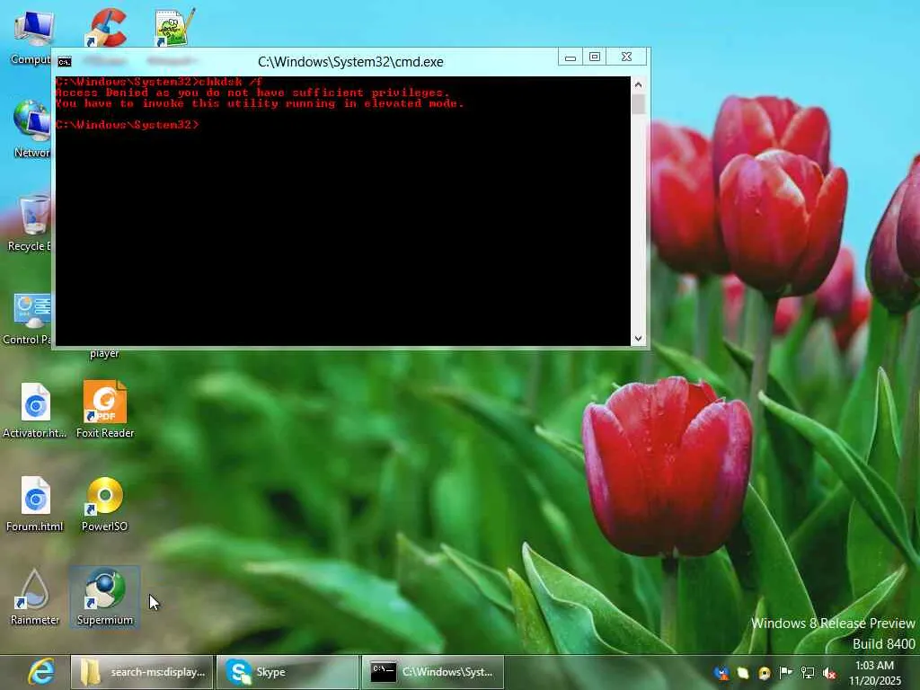The height and width of the screenshot is (690, 920).
Task: Launch PowerISO from the desktop
Action: (104, 503)
